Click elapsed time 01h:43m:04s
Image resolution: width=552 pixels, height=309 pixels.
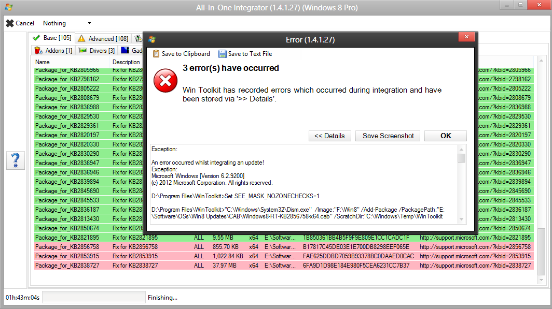click(x=22, y=298)
